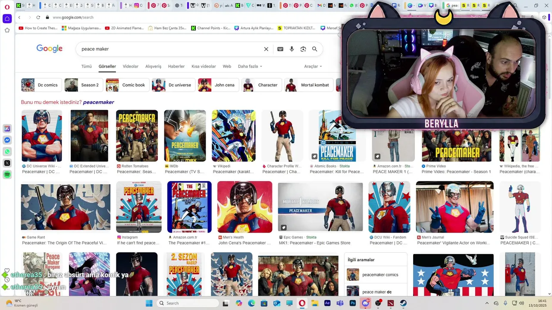Open the Opera menu logo
The image size is (552, 310).
pos(7,6)
